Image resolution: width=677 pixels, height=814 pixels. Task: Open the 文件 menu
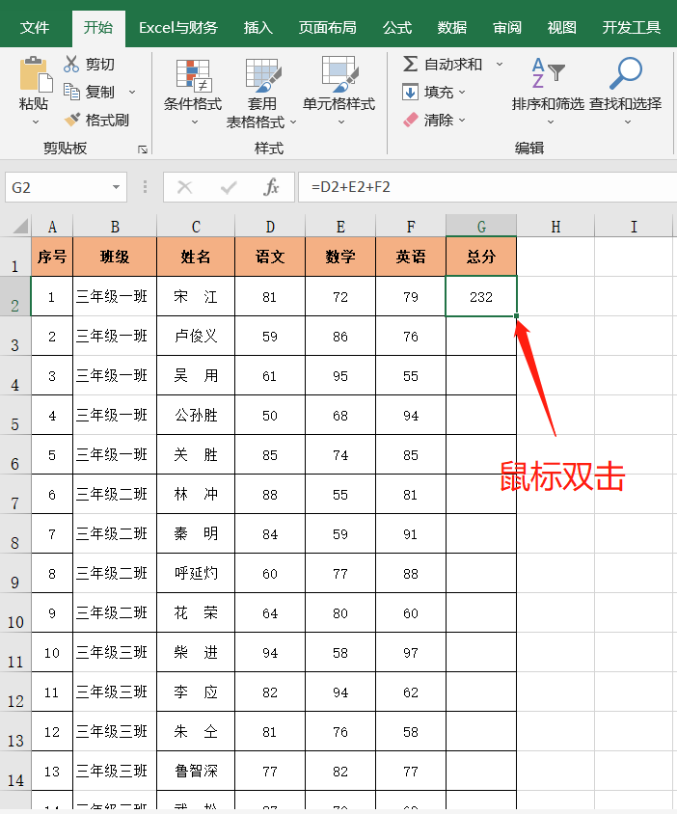[35, 27]
